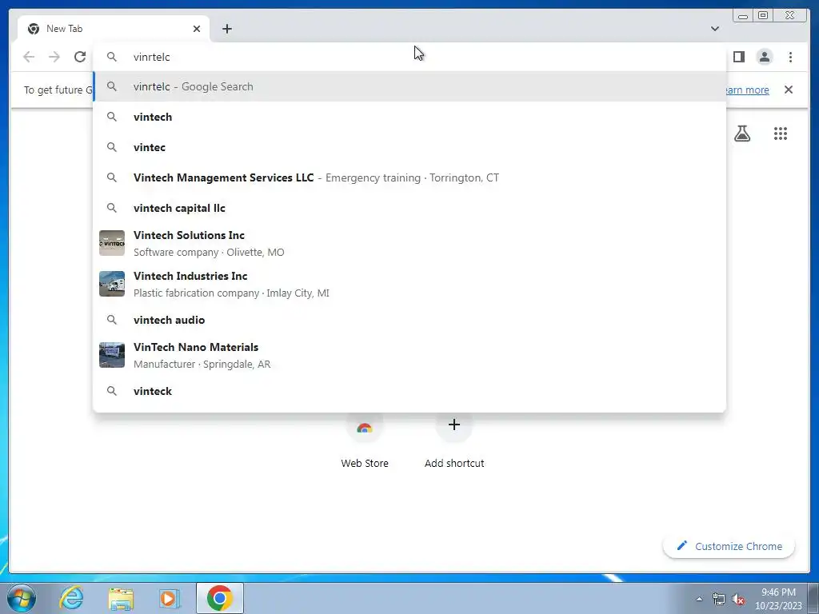Image resolution: width=819 pixels, height=614 pixels.
Task: Select the 'vinteck' suggestion
Action: tap(409, 391)
